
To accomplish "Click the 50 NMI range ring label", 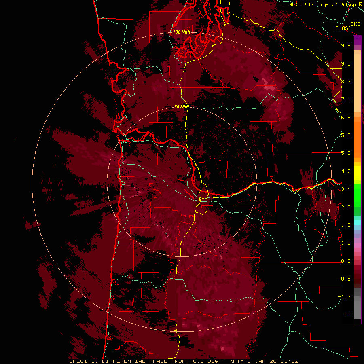I will [182, 107].
